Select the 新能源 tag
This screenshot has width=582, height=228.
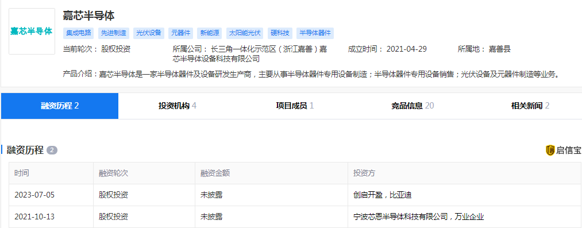(x=210, y=33)
